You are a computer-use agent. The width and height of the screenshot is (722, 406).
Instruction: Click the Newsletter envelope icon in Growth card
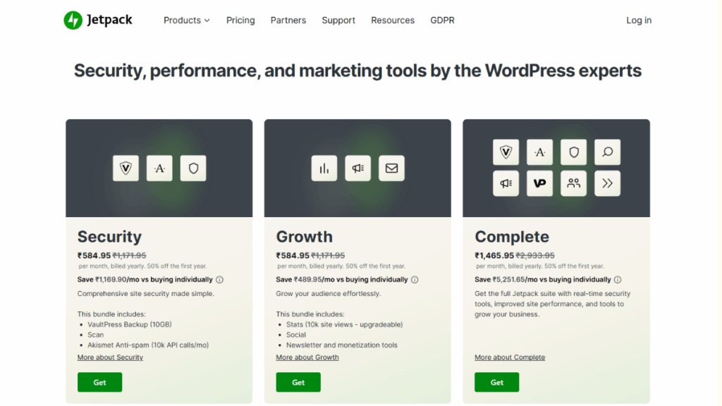tap(391, 168)
